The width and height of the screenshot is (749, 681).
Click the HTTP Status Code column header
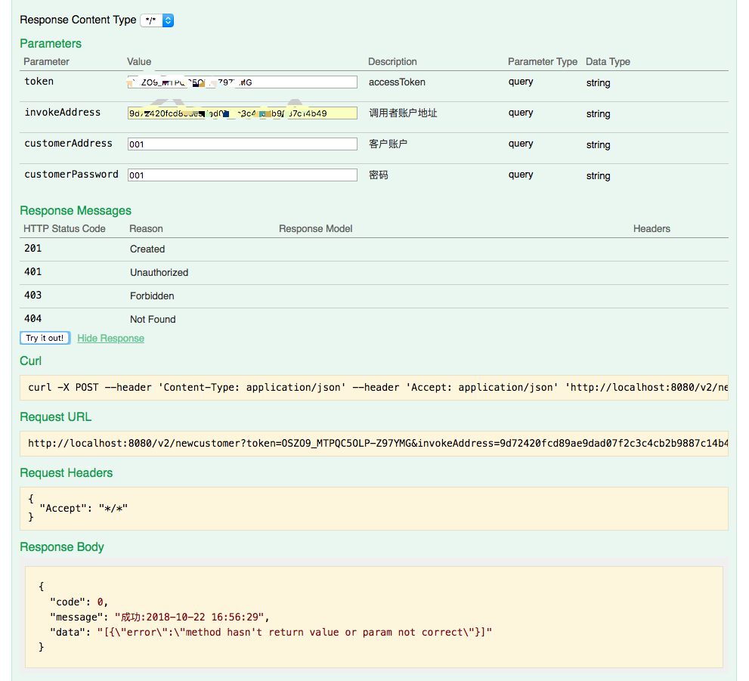coord(64,229)
